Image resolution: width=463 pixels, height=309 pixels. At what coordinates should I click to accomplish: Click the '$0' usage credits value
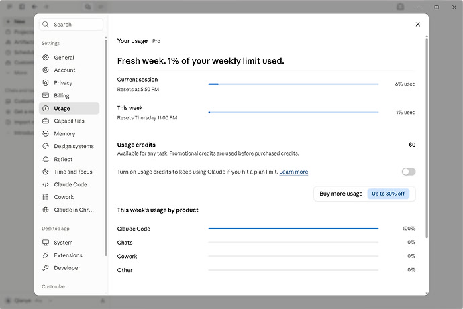[x=412, y=145]
